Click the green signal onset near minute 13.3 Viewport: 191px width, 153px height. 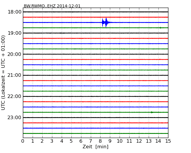[152, 112]
